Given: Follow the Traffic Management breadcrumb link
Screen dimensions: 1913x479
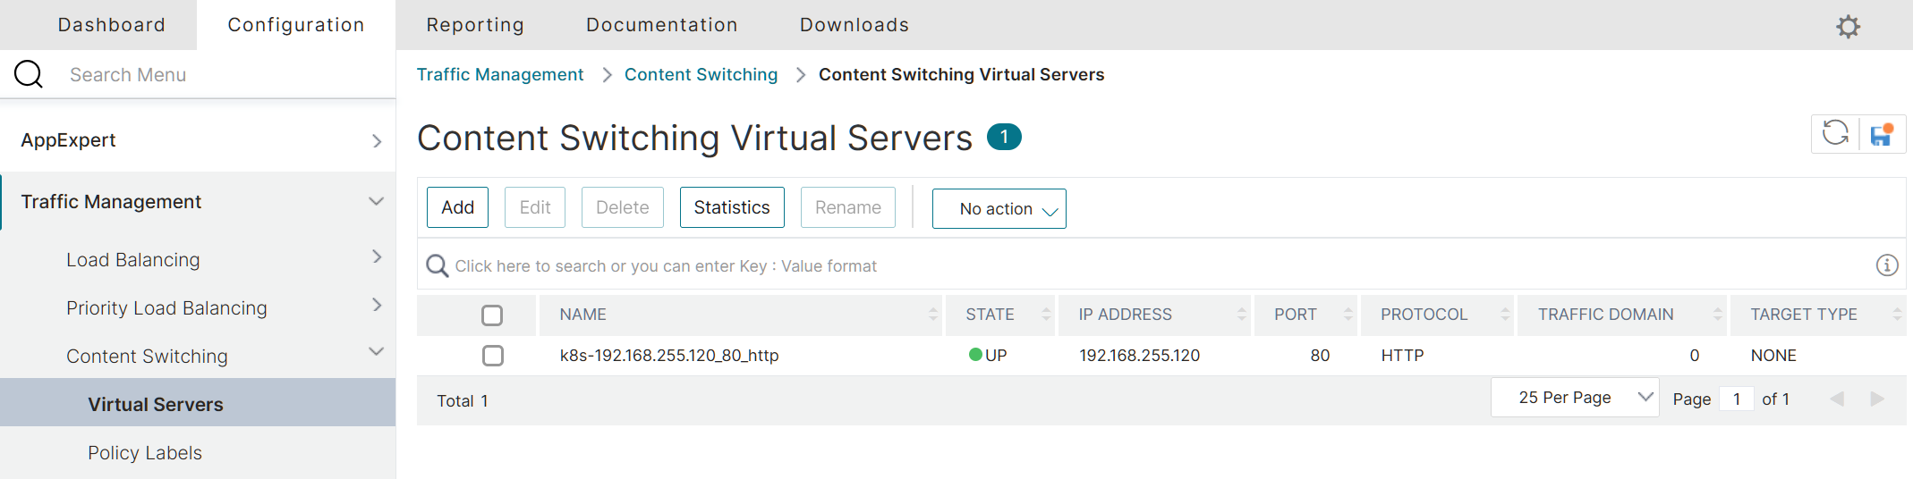Looking at the screenshot, I should pos(500,74).
